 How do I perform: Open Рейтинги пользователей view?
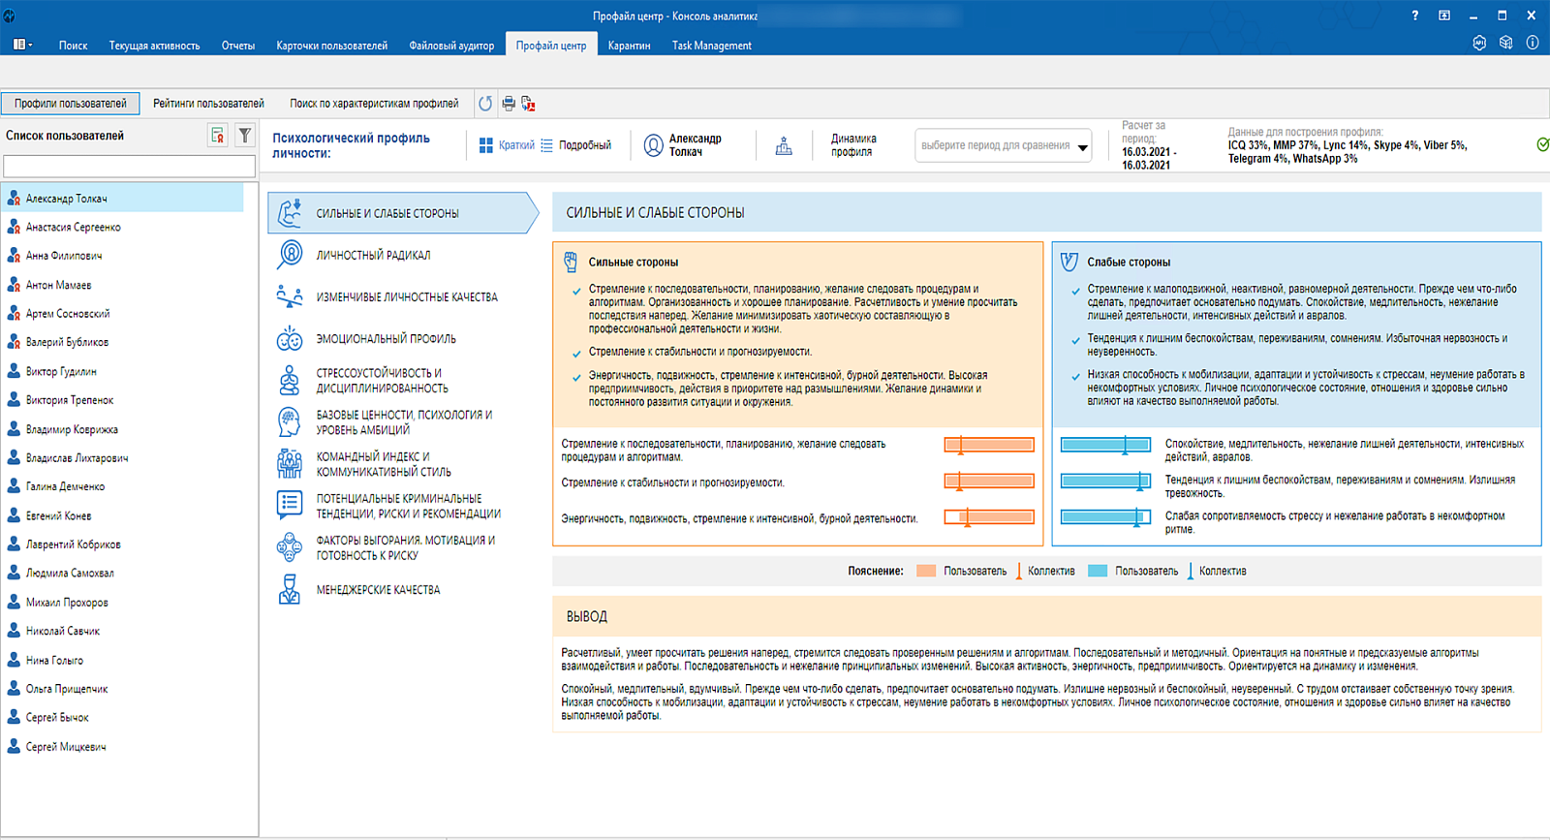(x=208, y=104)
